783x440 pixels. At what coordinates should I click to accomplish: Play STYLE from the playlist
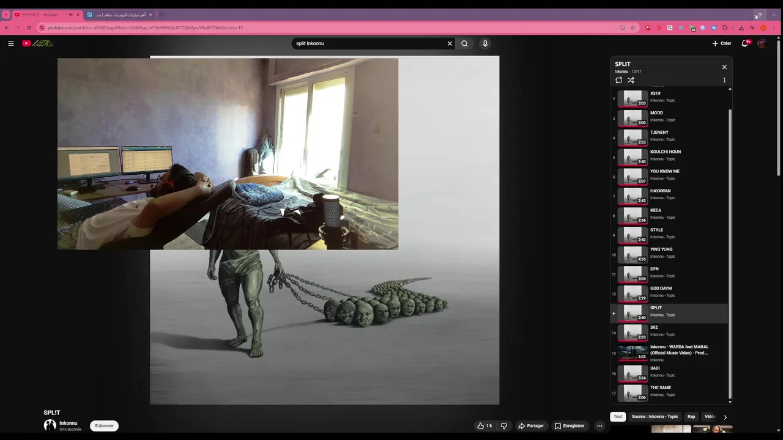[x=670, y=235]
